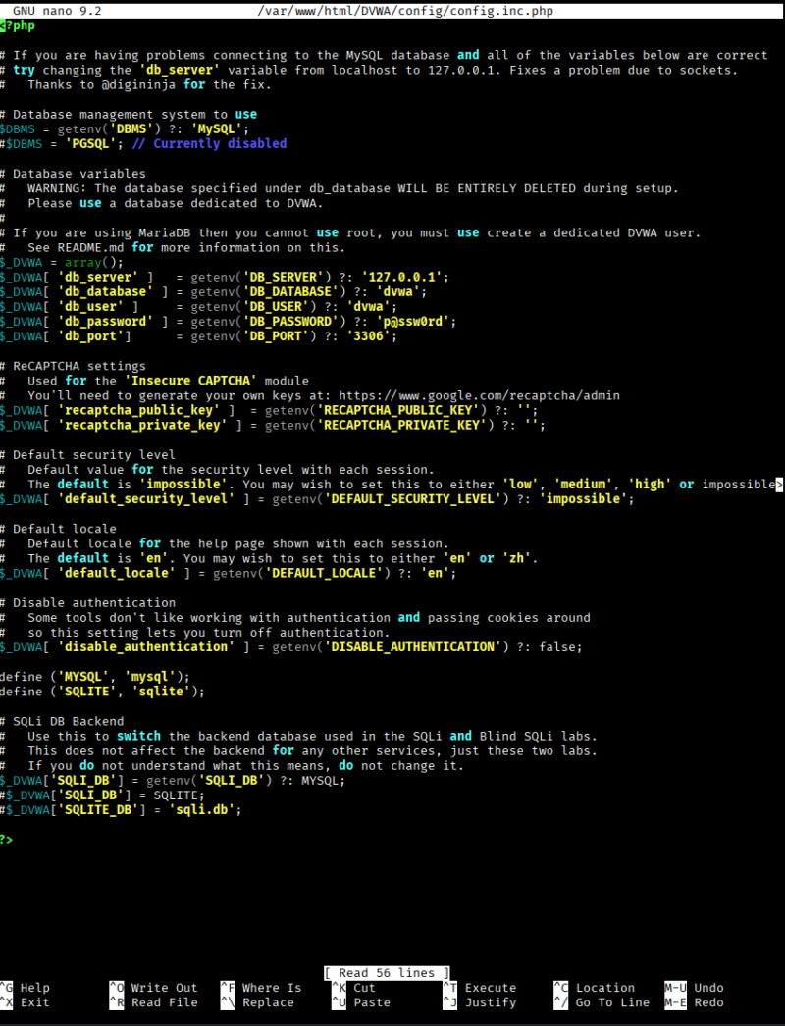This screenshot has height=1026, width=785.
Task: Click the ^/ Go To Line shortcut
Action: click(602, 1002)
